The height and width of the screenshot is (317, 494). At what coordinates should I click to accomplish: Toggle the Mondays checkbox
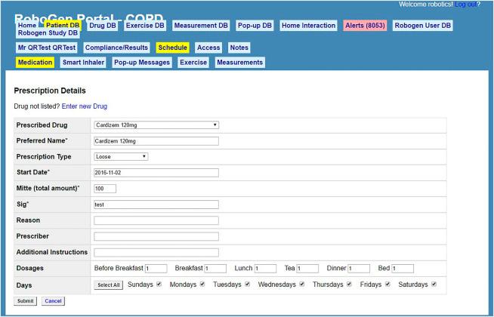[202, 285]
